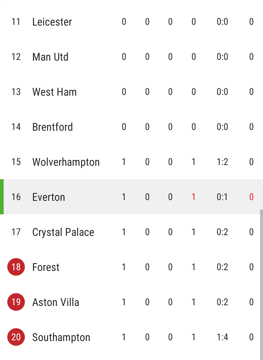The image size is (263, 360).
Task: Click the red 18 relegation badge
Action: click(16, 267)
